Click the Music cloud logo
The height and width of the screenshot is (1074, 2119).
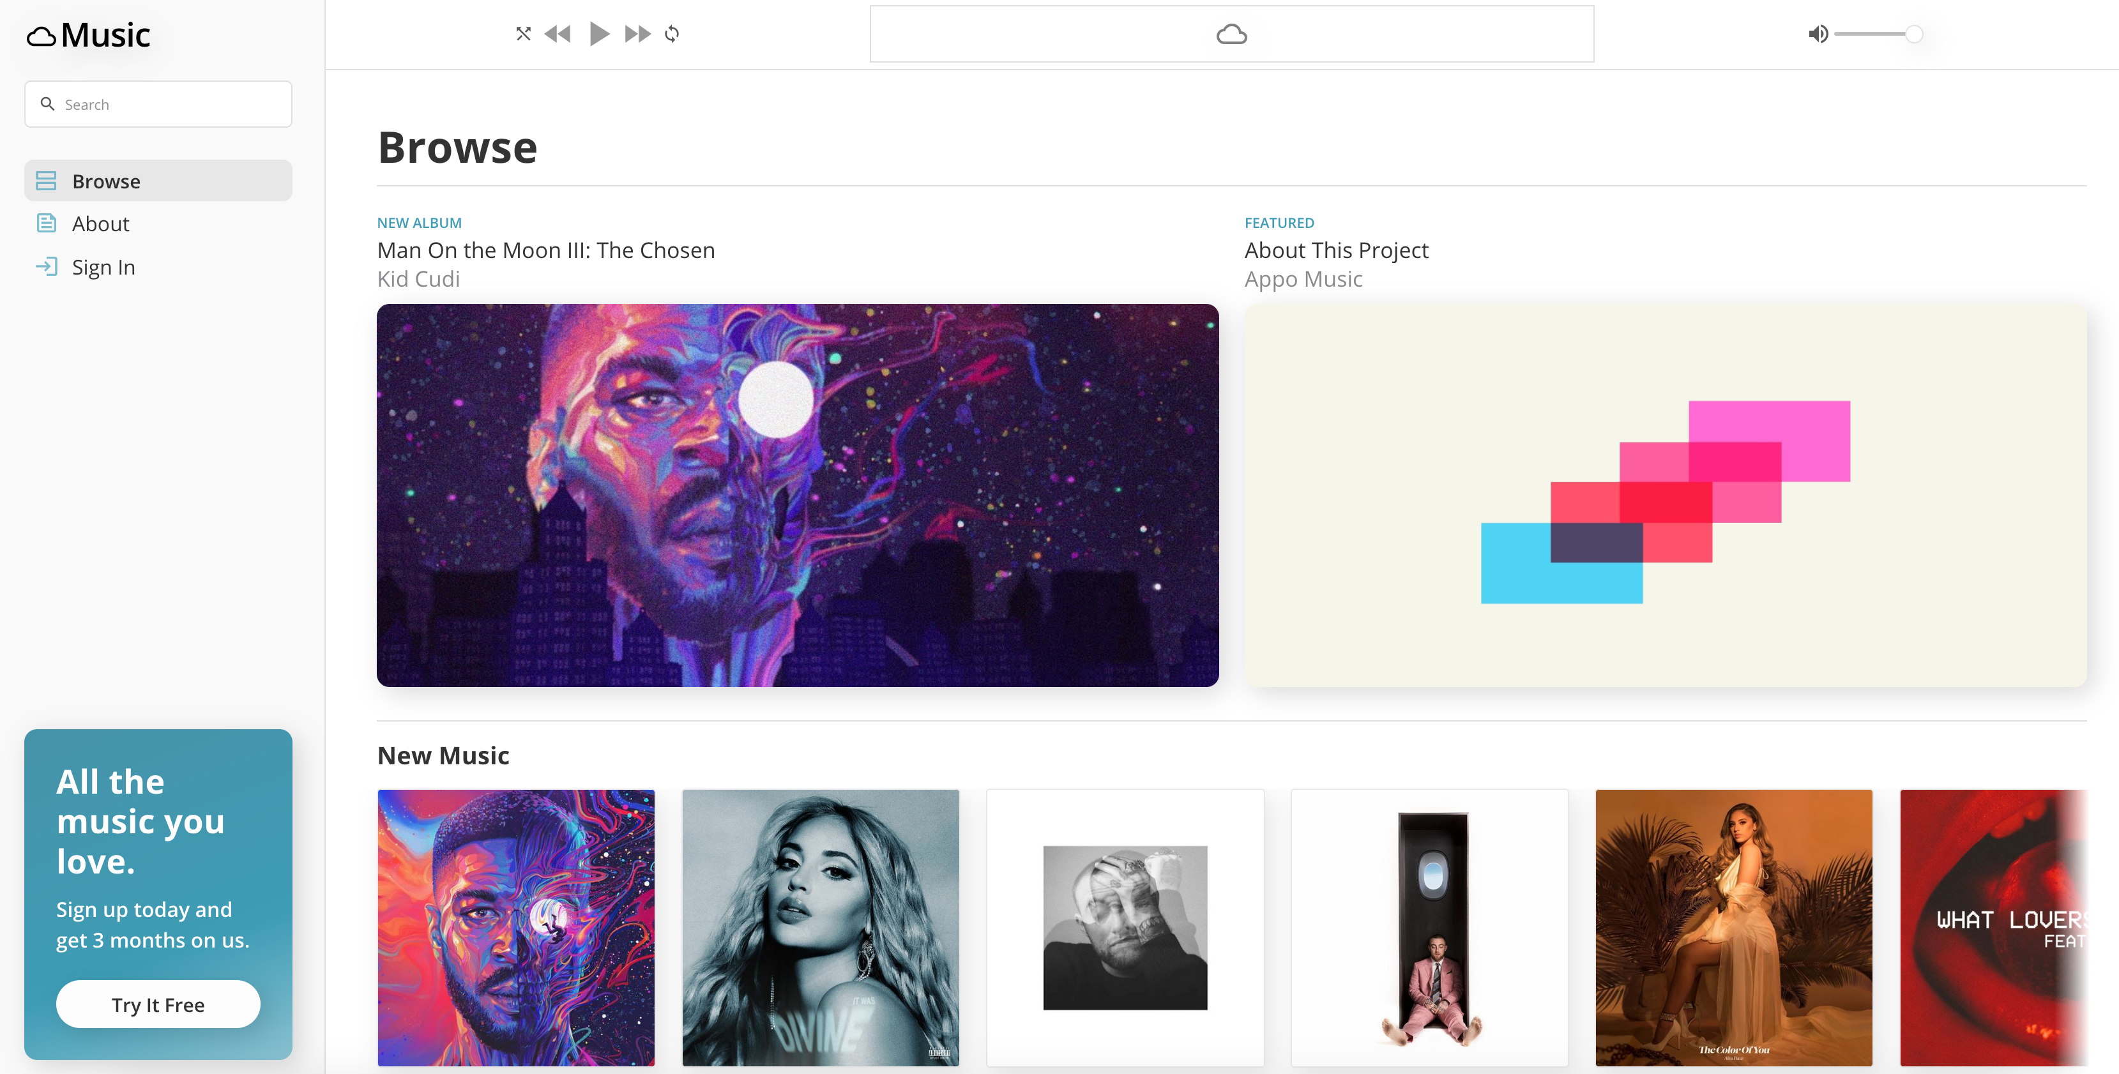(x=89, y=34)
